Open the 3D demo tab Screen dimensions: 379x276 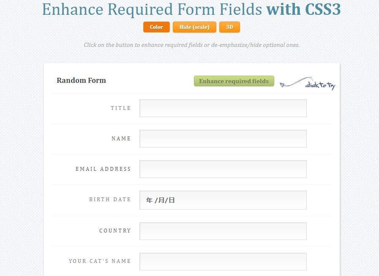click(229, 27)
